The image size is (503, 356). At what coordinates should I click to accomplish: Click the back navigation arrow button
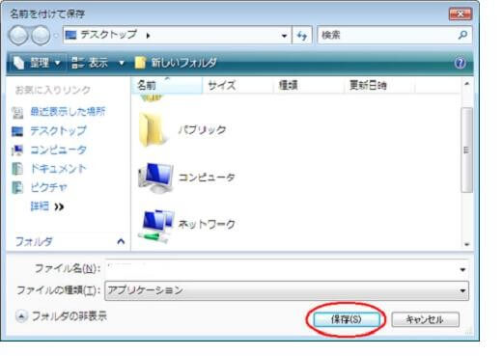[x=18, y=36]
